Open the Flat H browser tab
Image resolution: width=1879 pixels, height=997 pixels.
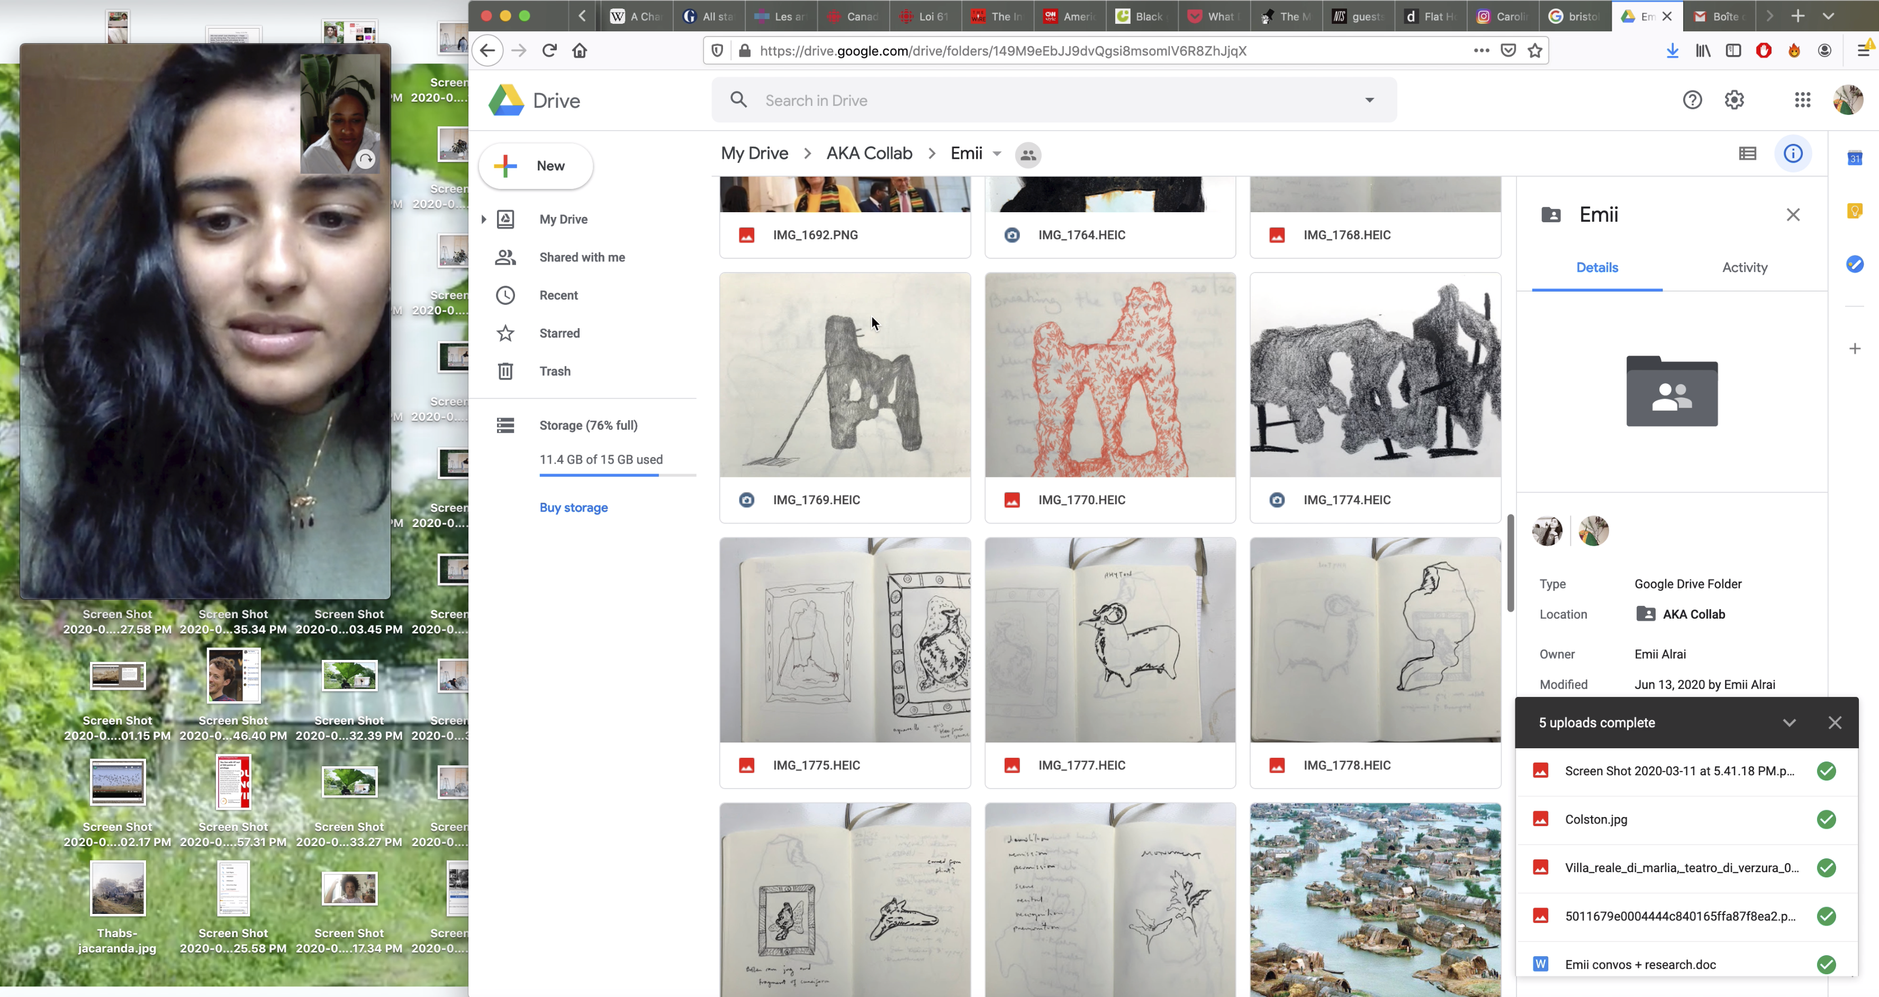pyautogui.click(x=1430, y=16)
